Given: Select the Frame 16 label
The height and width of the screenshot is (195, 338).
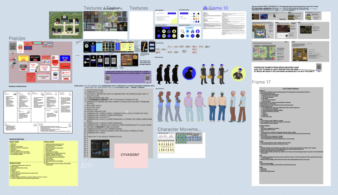Looking at the screenshot, I should (114, 67).
